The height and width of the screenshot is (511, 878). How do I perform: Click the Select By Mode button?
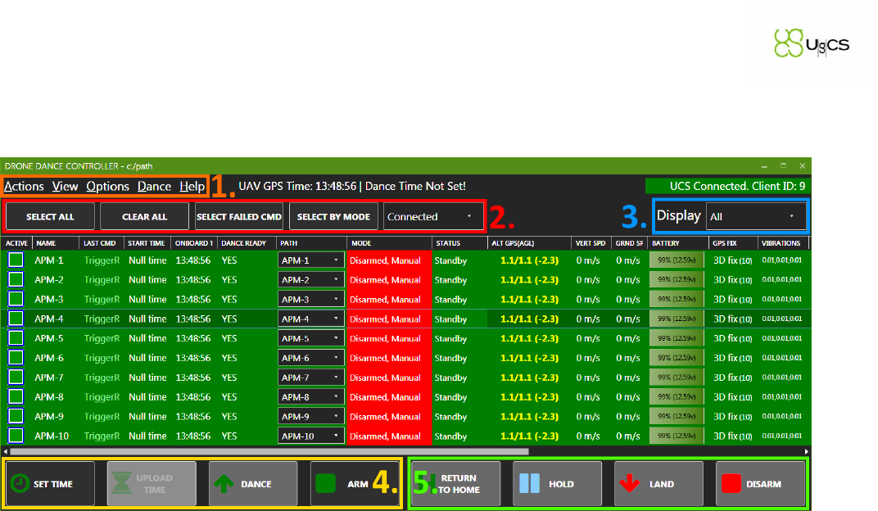(333, 216)
